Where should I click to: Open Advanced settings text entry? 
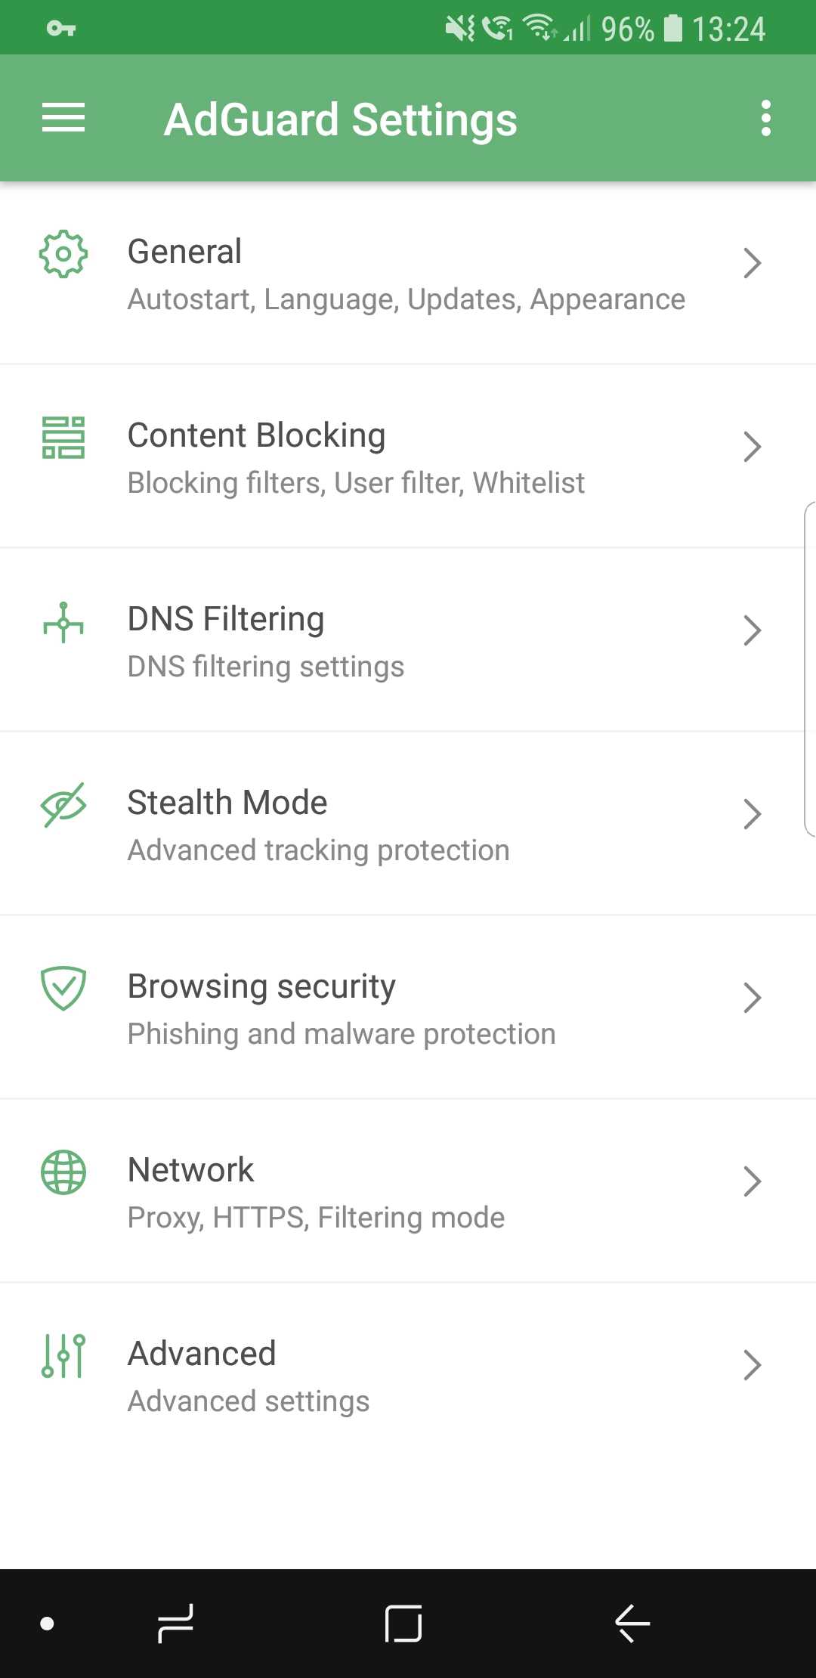point(248,1376)
